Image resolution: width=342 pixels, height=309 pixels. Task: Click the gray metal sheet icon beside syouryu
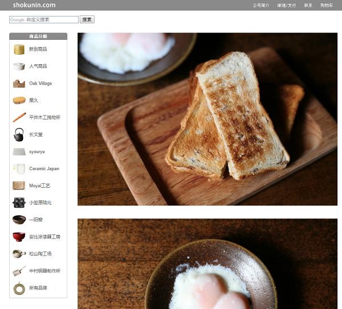(x=19, y=151)
